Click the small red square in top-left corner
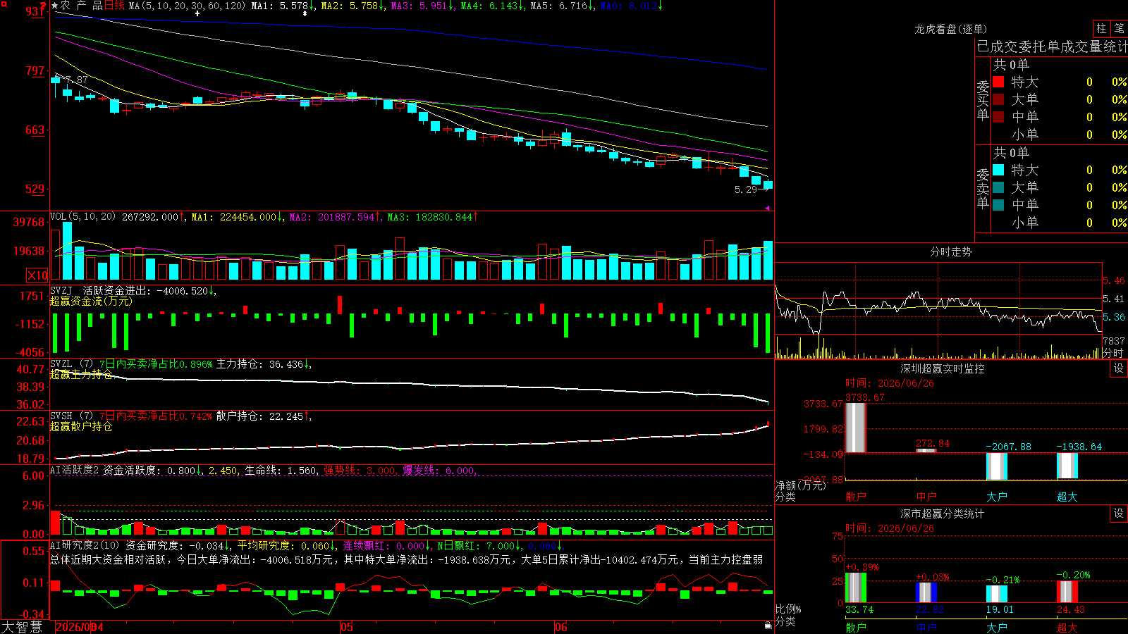 pyautogui.click(x=3, y=4)
